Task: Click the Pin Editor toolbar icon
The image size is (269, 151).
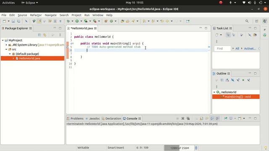Action: pos(188,21)
